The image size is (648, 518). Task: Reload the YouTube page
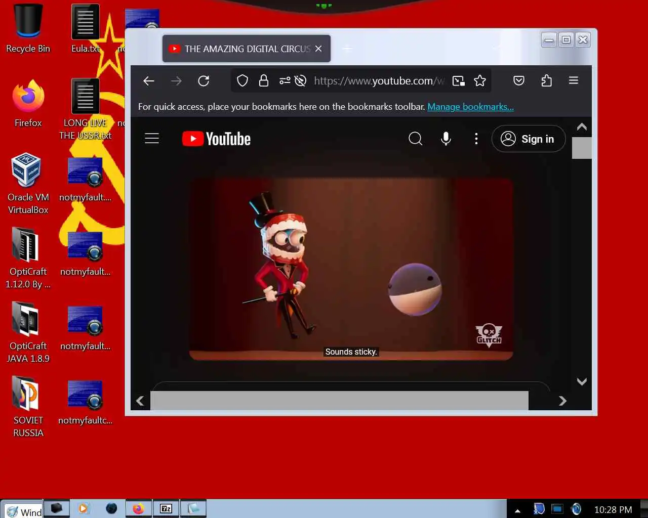(204, 81)
